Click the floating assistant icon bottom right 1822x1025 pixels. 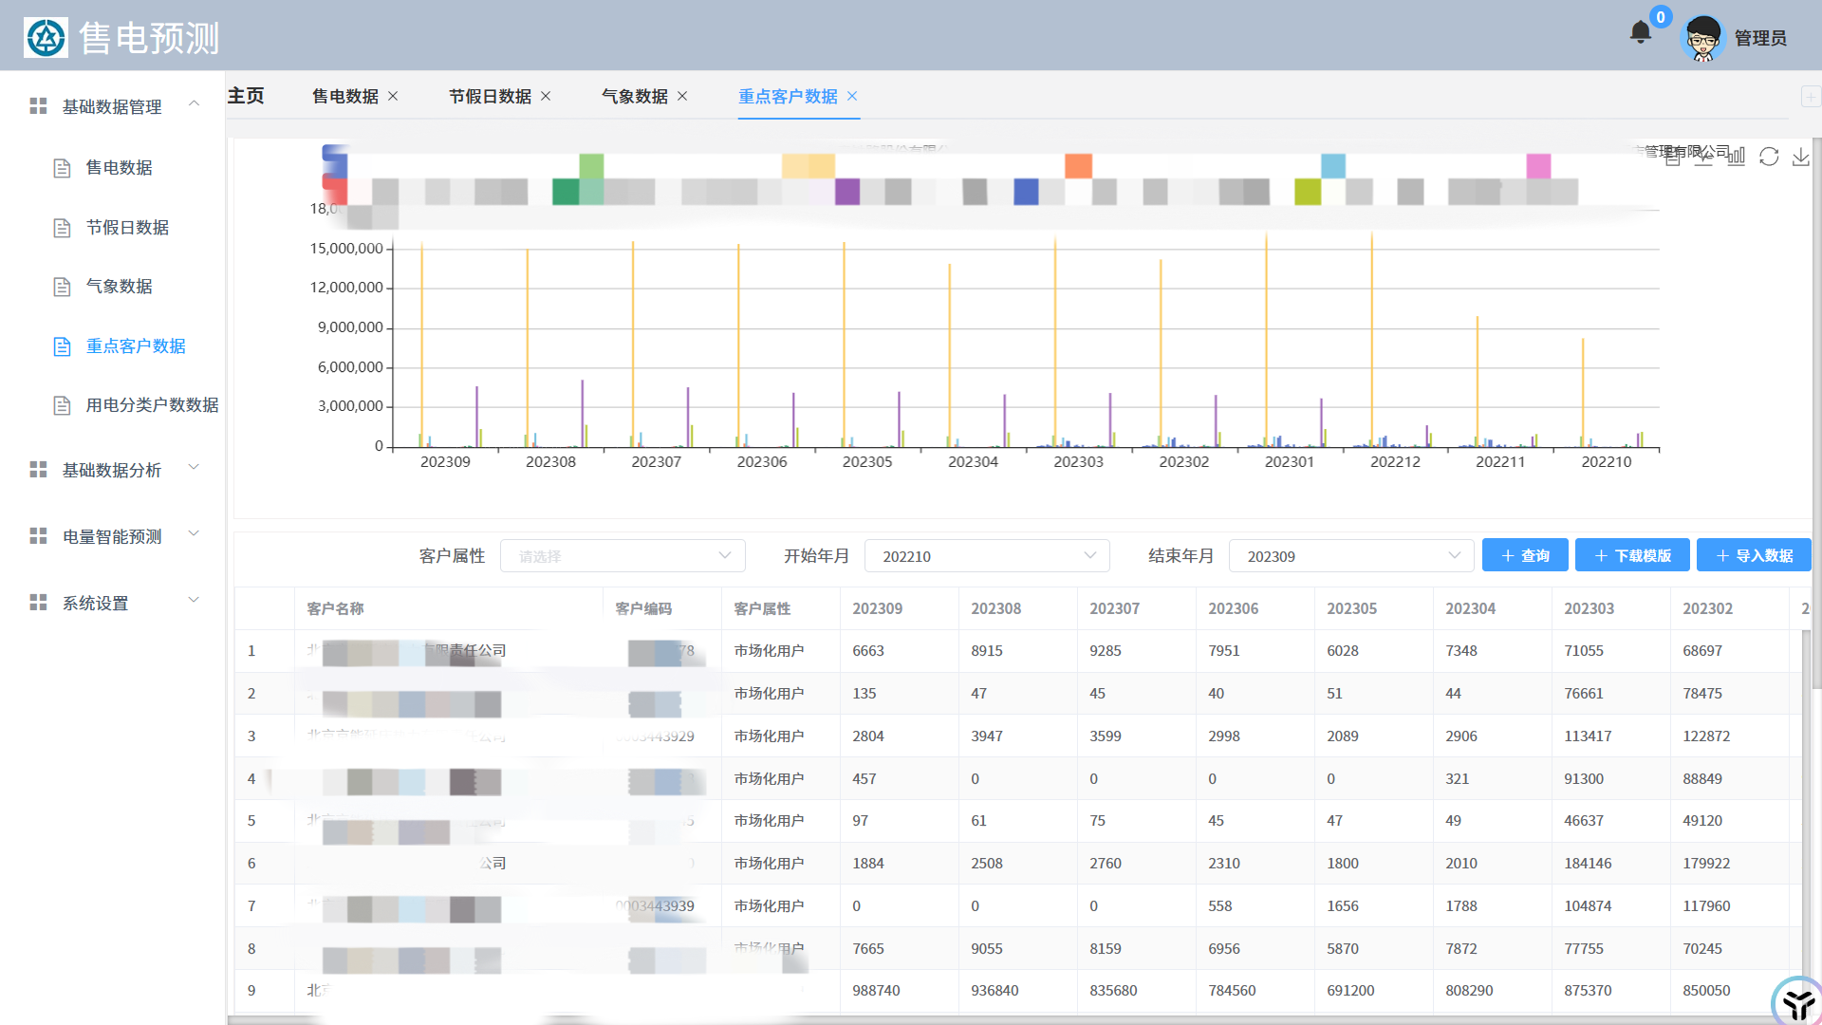[x=1796, y=1002]
